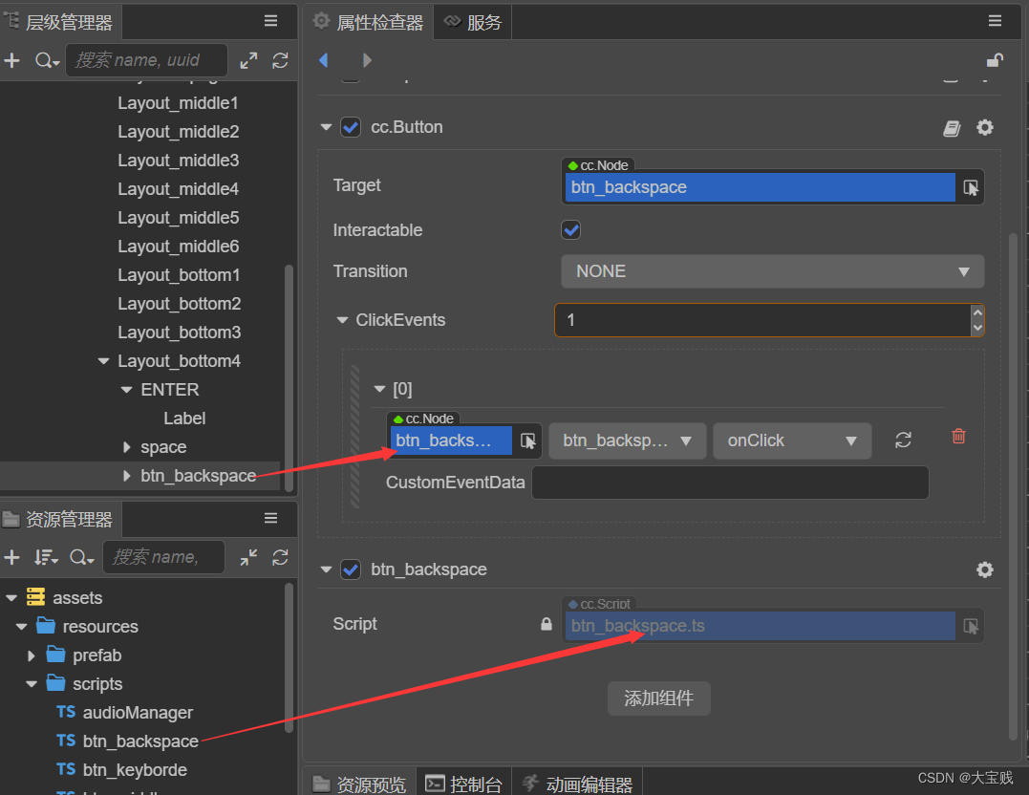The image size is (1029, 795).
Task: Click the refresh icon next to onClick
Action: [903, 440]
